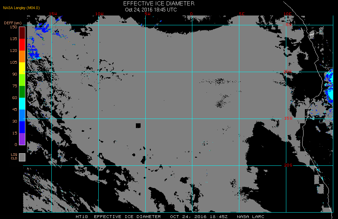Click the 150 colorbar value
Viewport: 338px width, 219px height.
tap(14, 27)
